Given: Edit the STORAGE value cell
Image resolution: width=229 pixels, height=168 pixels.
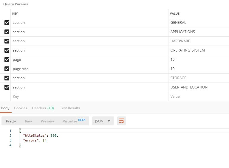Looking at the screenshot, I should [199, 78].
